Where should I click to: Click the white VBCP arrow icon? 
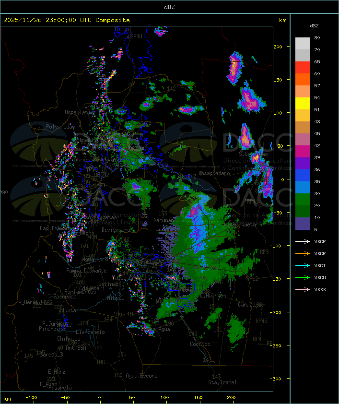(303, 242)
